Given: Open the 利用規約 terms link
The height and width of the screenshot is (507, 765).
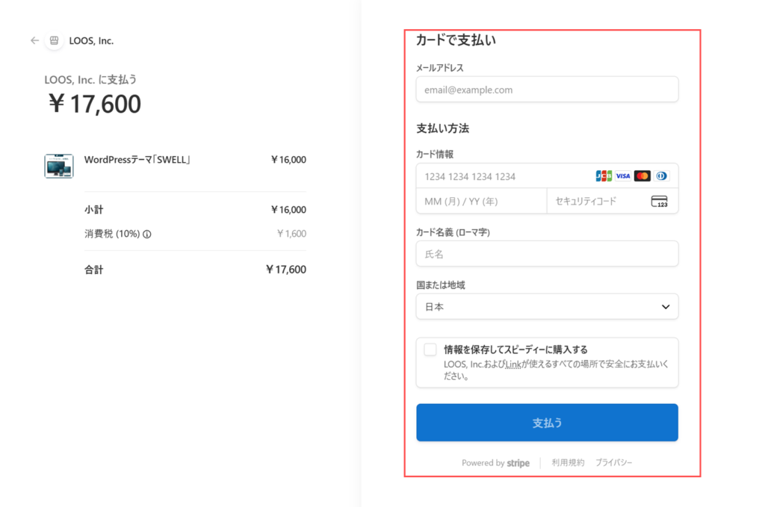Looking at the screenshot, I should [568, 463].
